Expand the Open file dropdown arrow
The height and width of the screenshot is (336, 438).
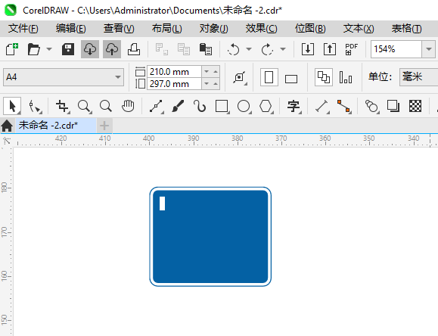click(49, 49)
